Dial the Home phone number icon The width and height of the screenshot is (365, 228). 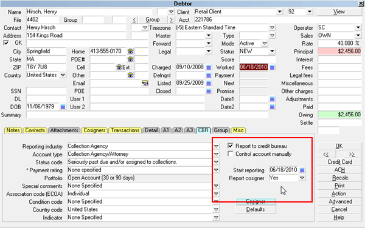130,52
